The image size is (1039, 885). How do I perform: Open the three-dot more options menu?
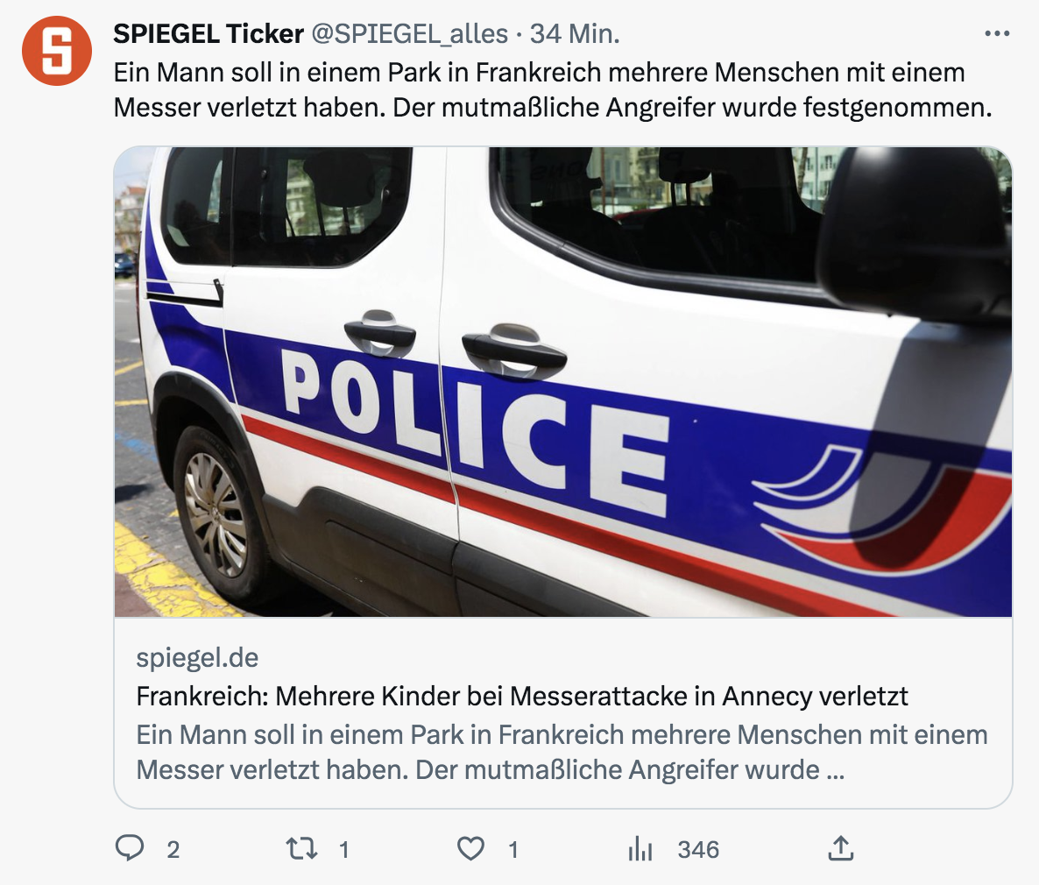point(997,34)
